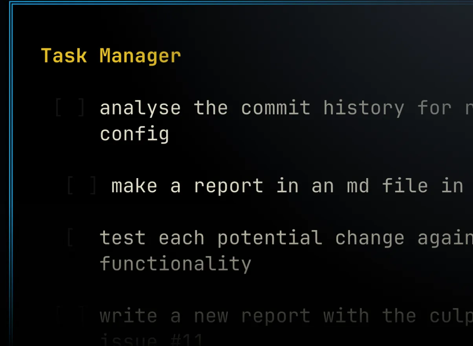Click the word analyse in first task
The width and height of the screenshot is (473, 346).
140,108
